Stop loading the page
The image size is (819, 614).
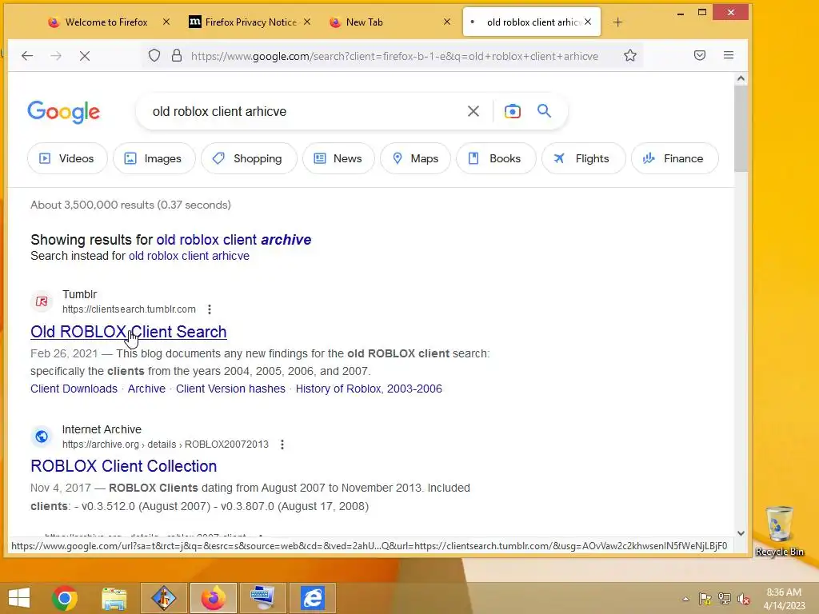click(x=85, y=55)
